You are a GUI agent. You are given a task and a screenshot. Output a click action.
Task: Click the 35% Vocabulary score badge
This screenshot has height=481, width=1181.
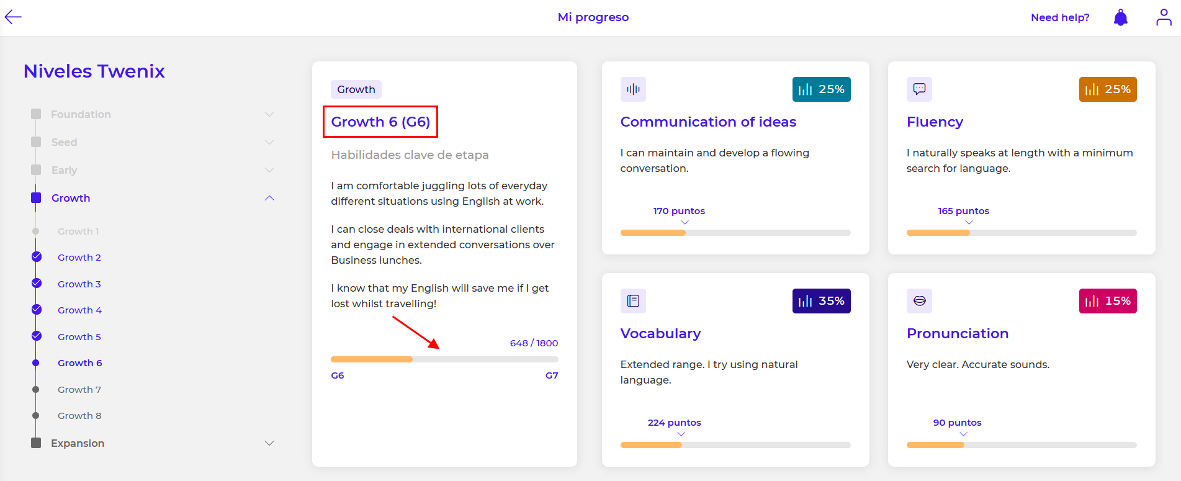click(821, 301)
